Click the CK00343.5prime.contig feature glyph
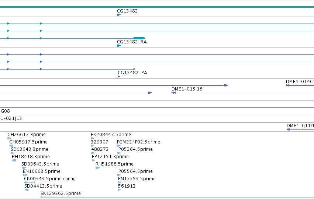Viewport: 314px width, 199px height. [30, 182]
